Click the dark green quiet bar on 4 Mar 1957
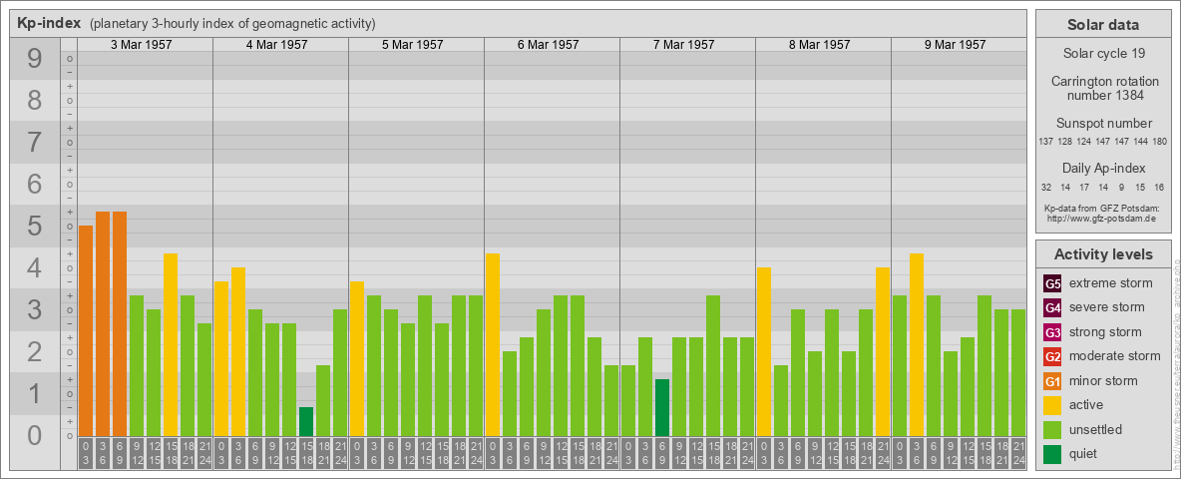 tap(306, 422)
